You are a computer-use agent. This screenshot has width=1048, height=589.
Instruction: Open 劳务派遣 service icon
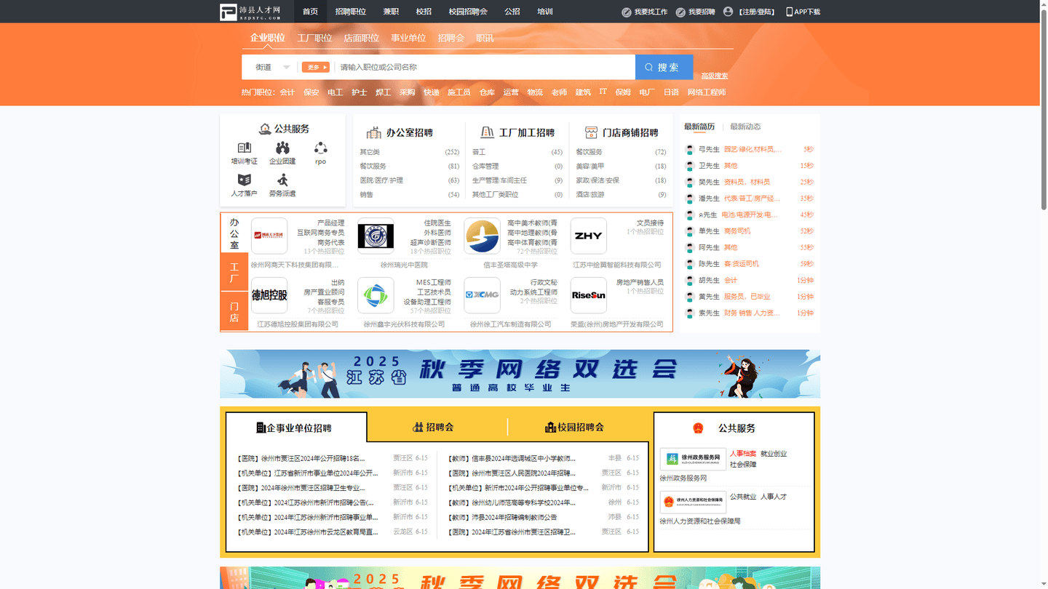[x=282, y=180]
